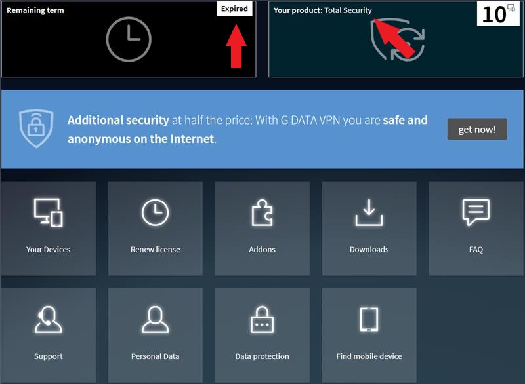The image size is (525, 384).
Task: Select the Find mobile device phone icon
Action: click(x=369, y=320)
